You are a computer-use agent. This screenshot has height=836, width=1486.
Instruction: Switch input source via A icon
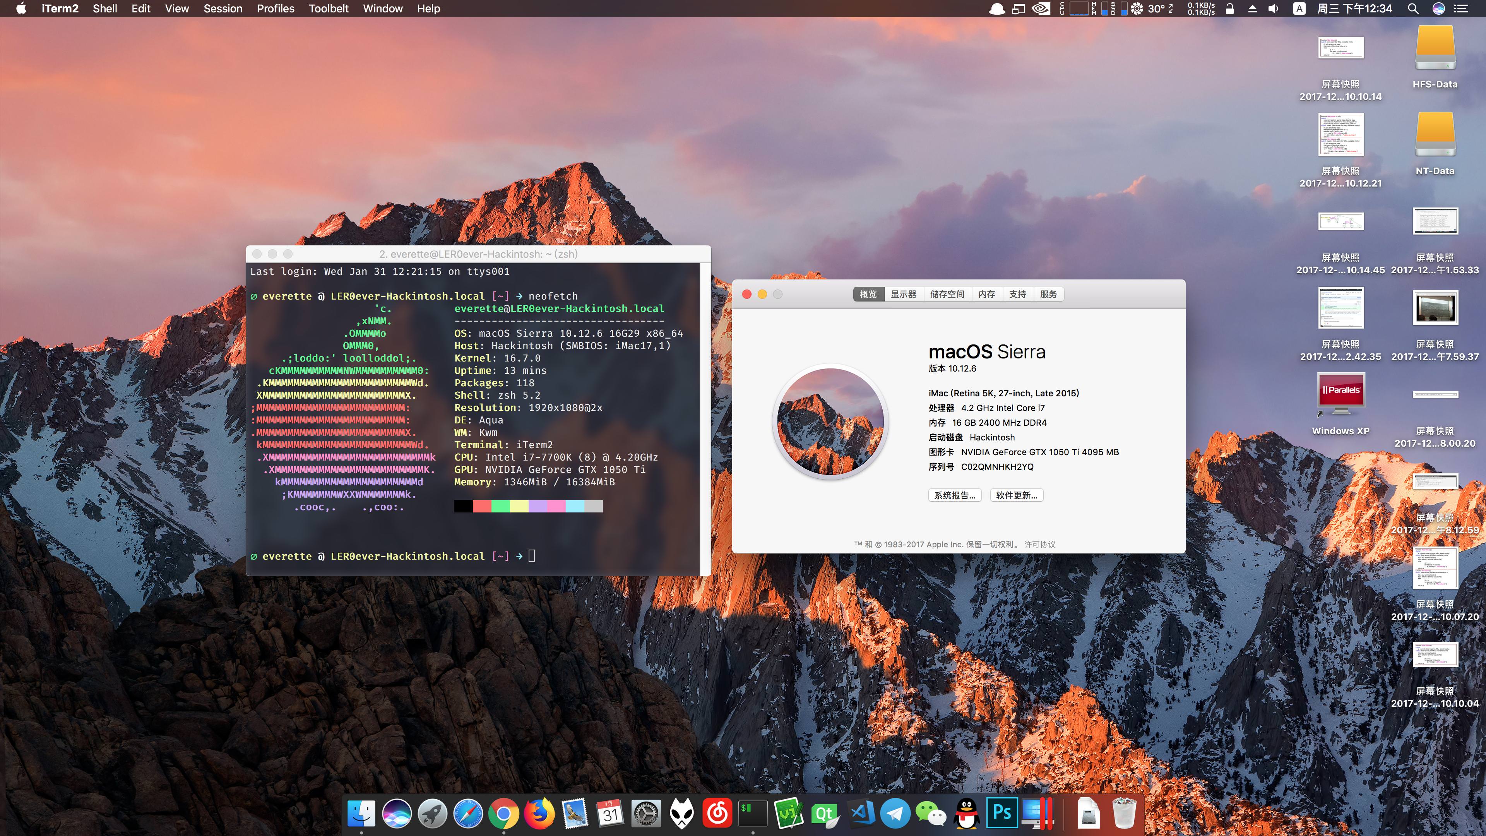[x=1299, y=9]
